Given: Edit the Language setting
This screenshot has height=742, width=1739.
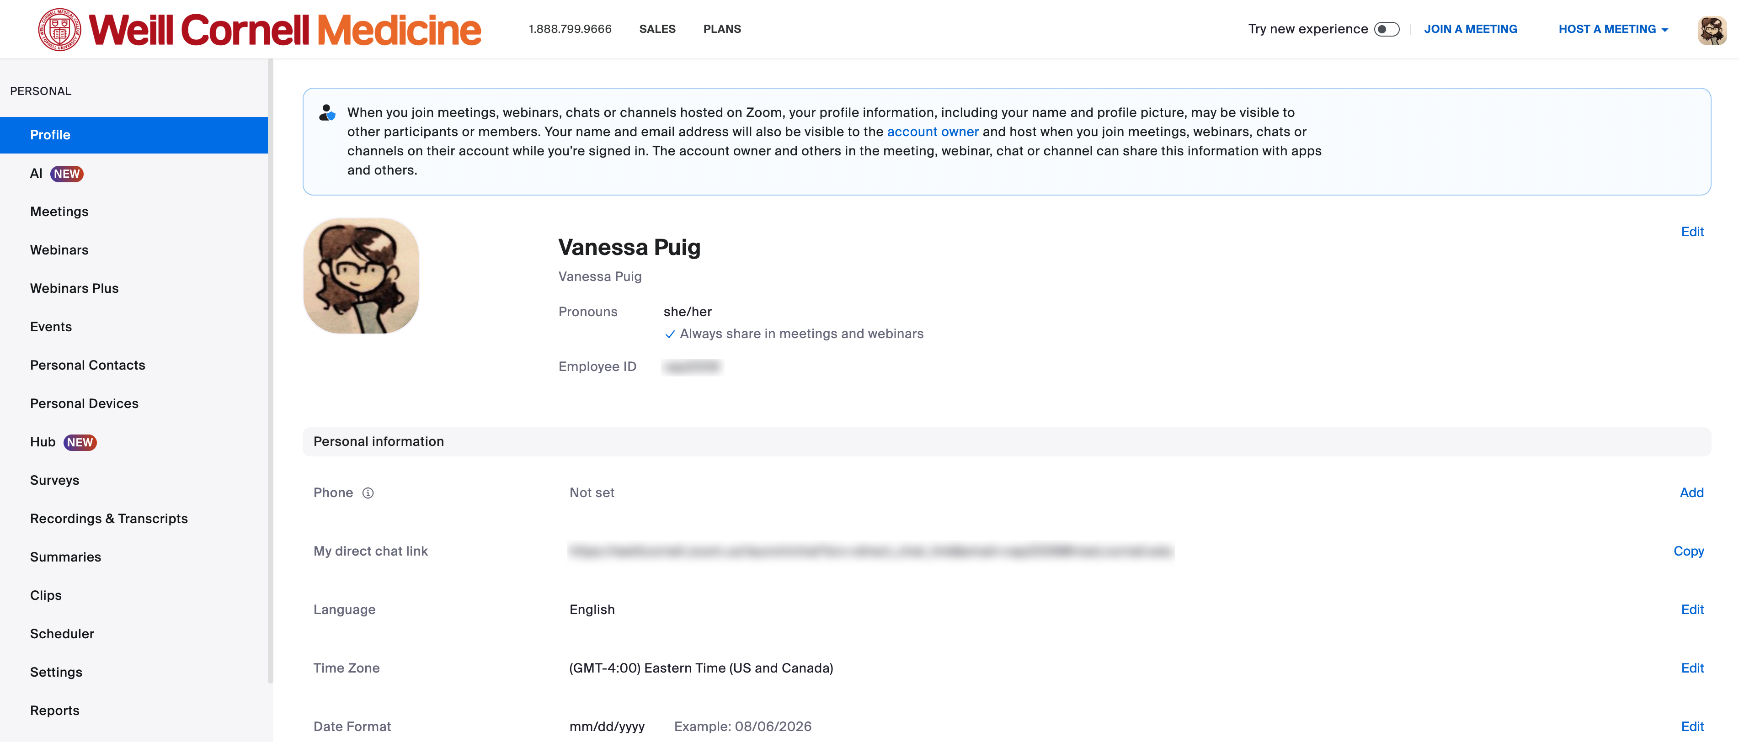Looking at the screenshot, I should [x=1692, y=610].
